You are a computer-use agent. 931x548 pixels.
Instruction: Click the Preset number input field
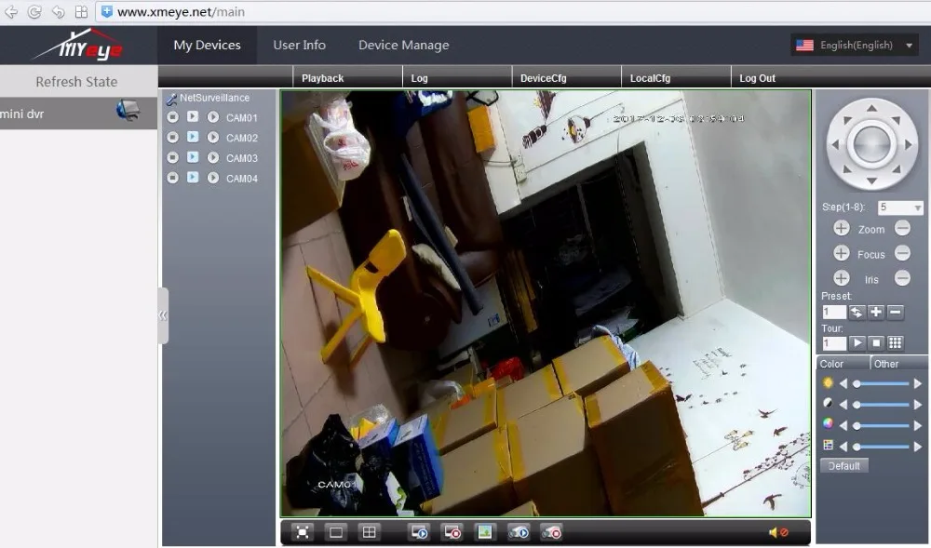tap(833, 312)
